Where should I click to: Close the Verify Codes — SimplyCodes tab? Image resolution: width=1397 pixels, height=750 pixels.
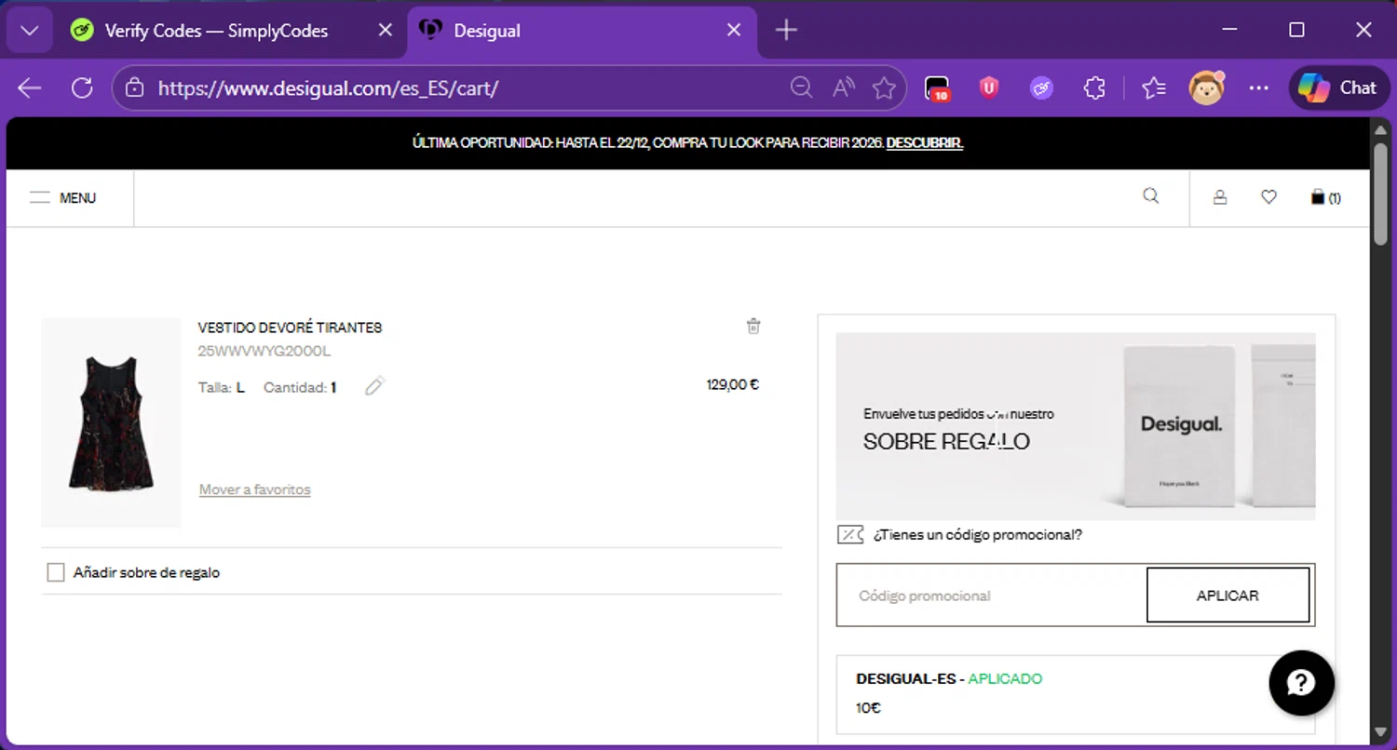pos(385,31)
